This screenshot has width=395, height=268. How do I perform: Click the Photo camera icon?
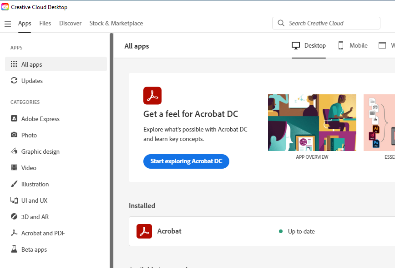tap(14, 135)
